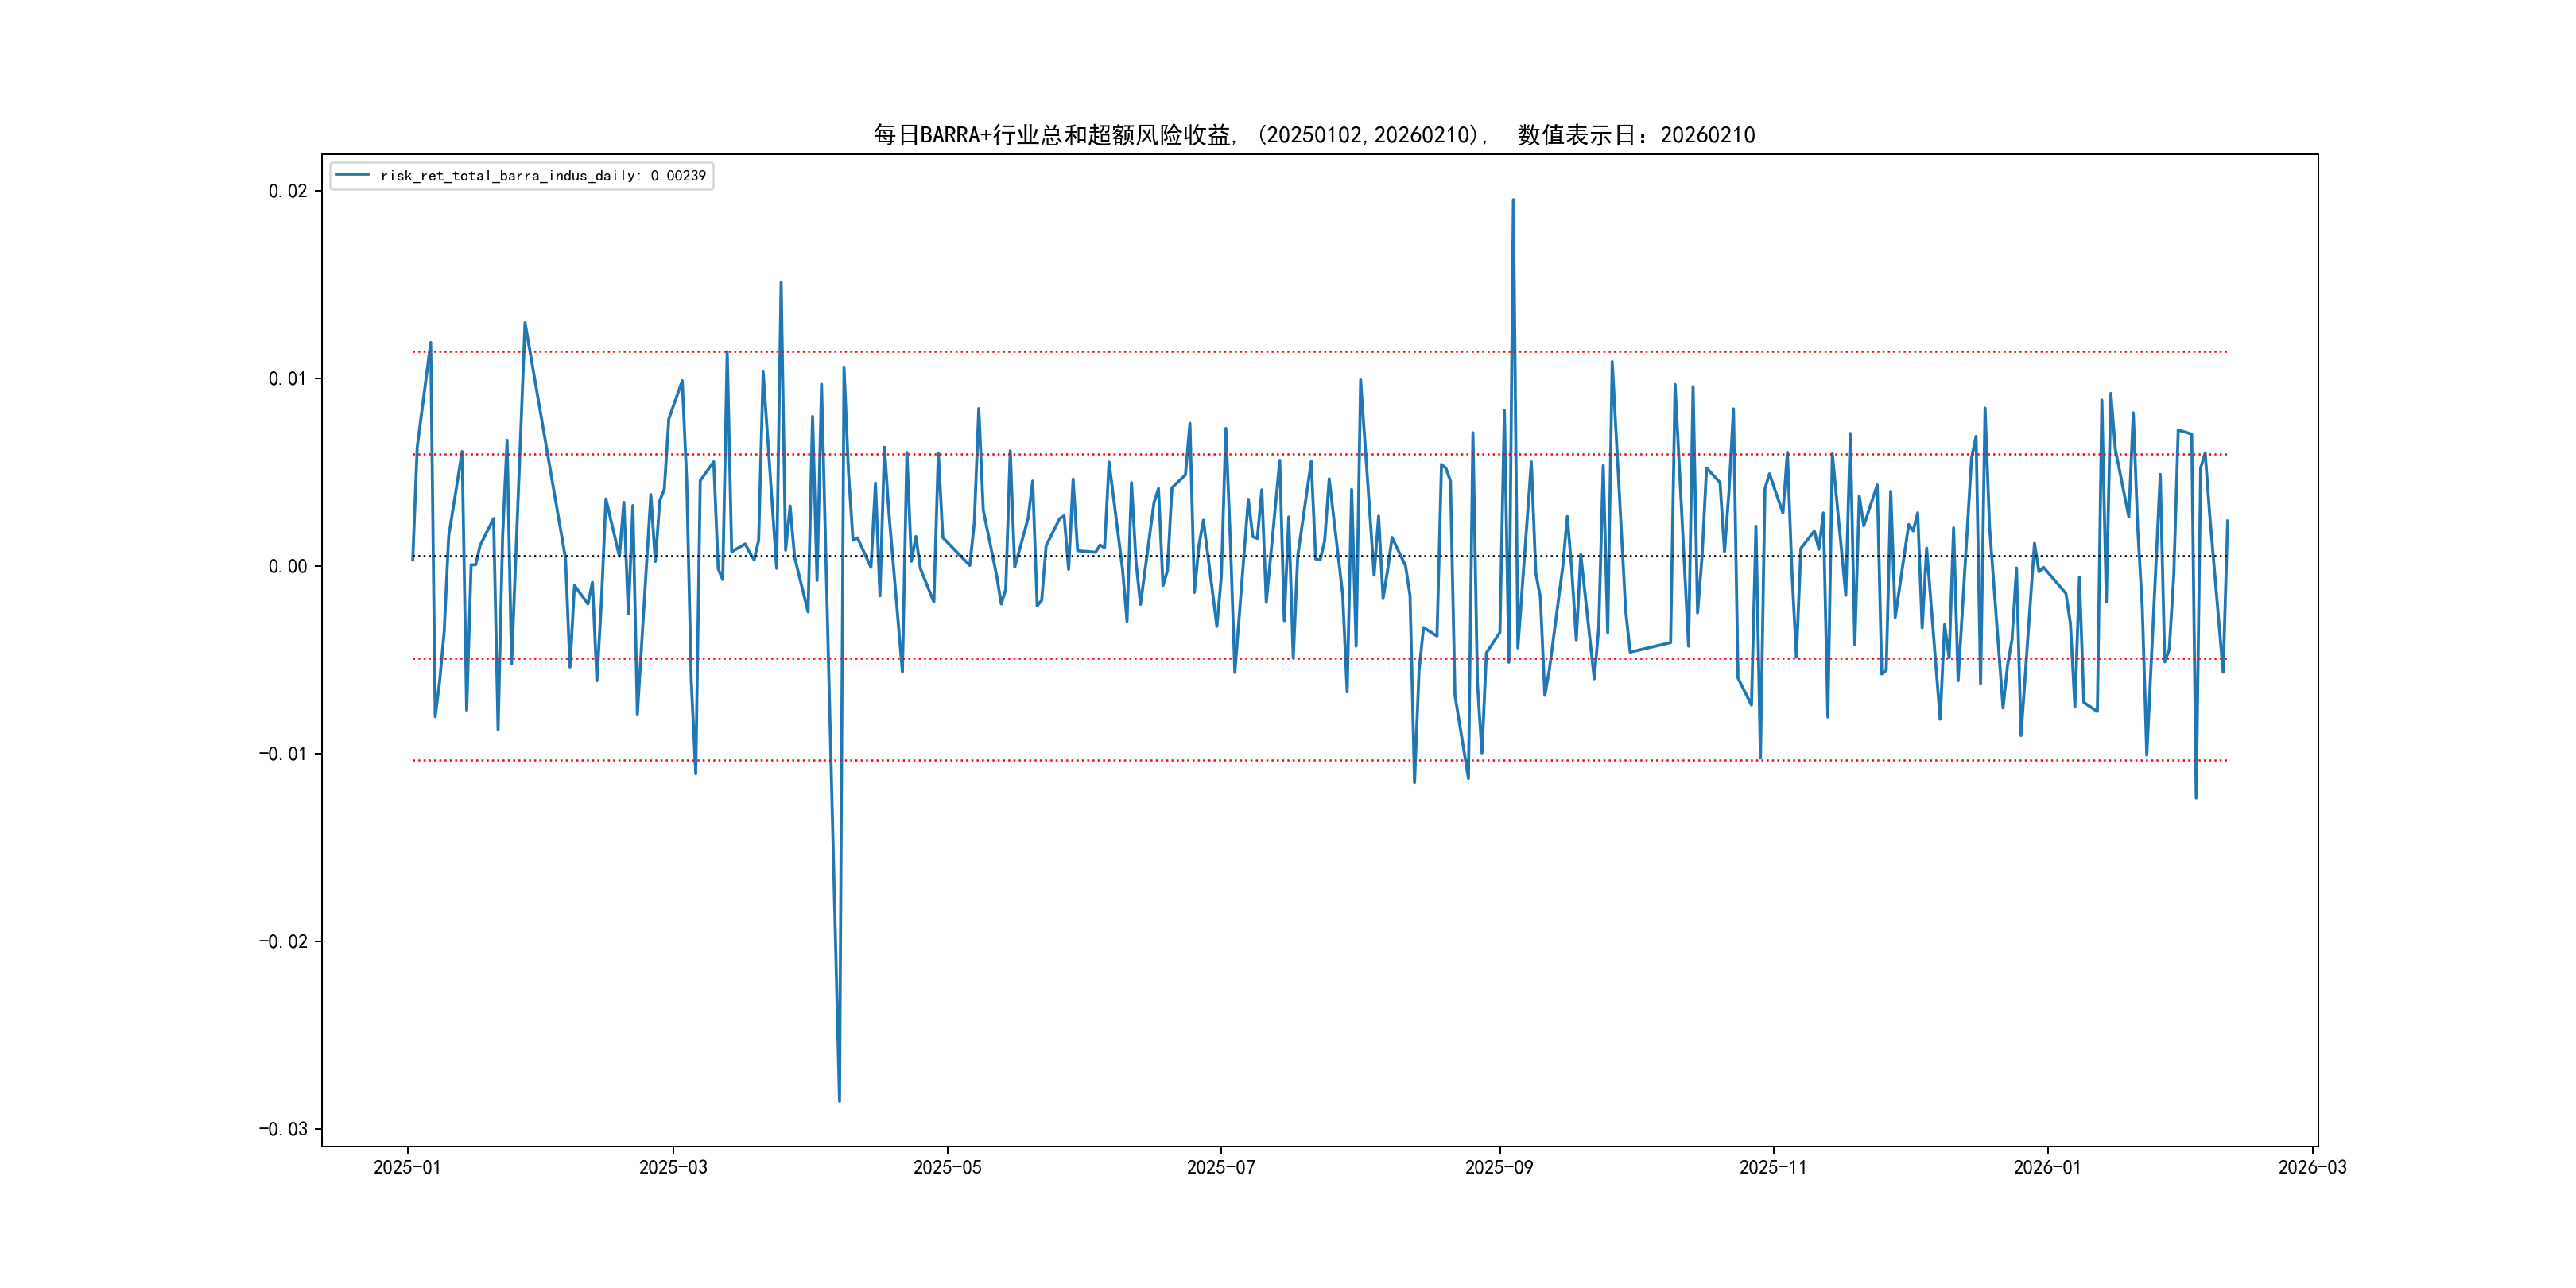Viewport: 2576px width, 1288px height.
Task: Click the 0.00 y-axis tick label
Action: (288, 566)
